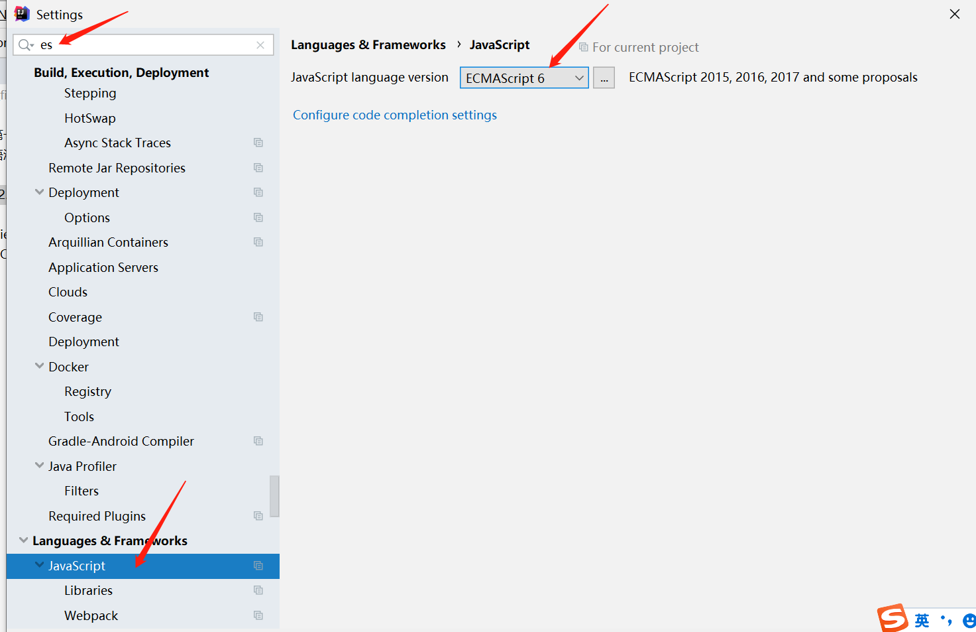Click project-level icon beside Gradle-Android Compiler
This screenshot has width=976, height=632.
click(x=258, y=441)
